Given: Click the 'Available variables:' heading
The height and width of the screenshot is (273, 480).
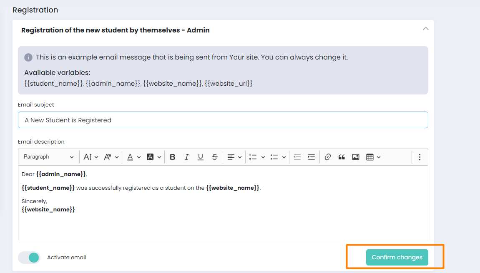Looking at the screenshot, I should pos(57,73).
